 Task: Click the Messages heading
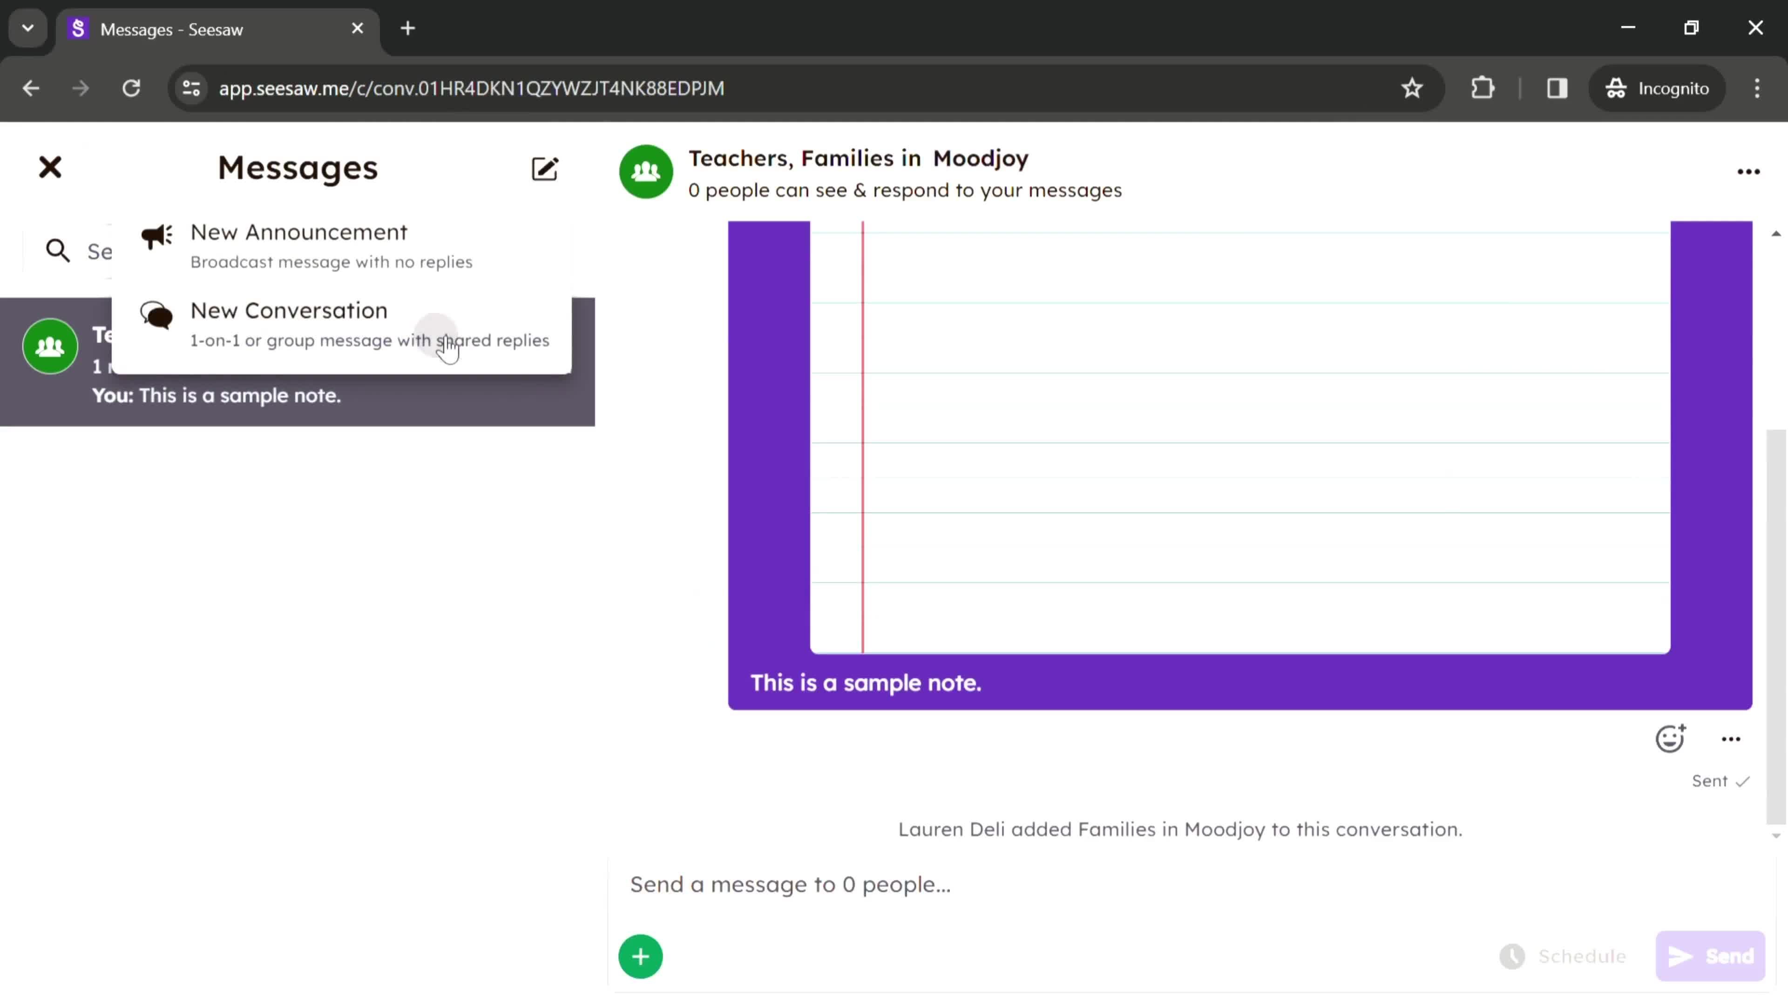[298, 167]
